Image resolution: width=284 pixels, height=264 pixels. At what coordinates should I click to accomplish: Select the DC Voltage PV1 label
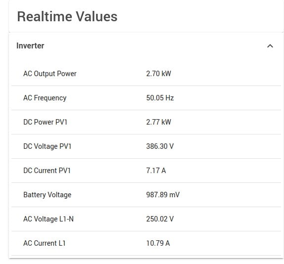[47, 146]
